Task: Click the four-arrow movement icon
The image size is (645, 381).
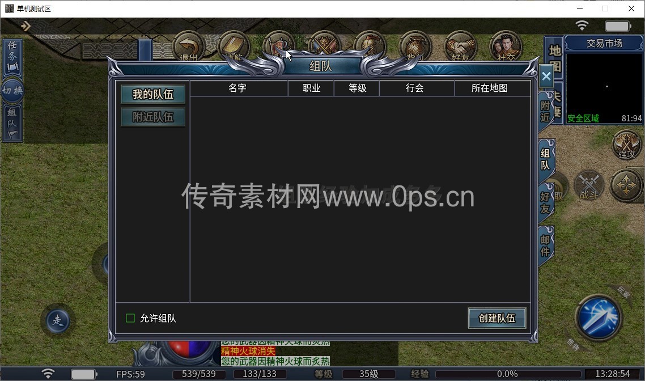Action: [x=626, y=185]
